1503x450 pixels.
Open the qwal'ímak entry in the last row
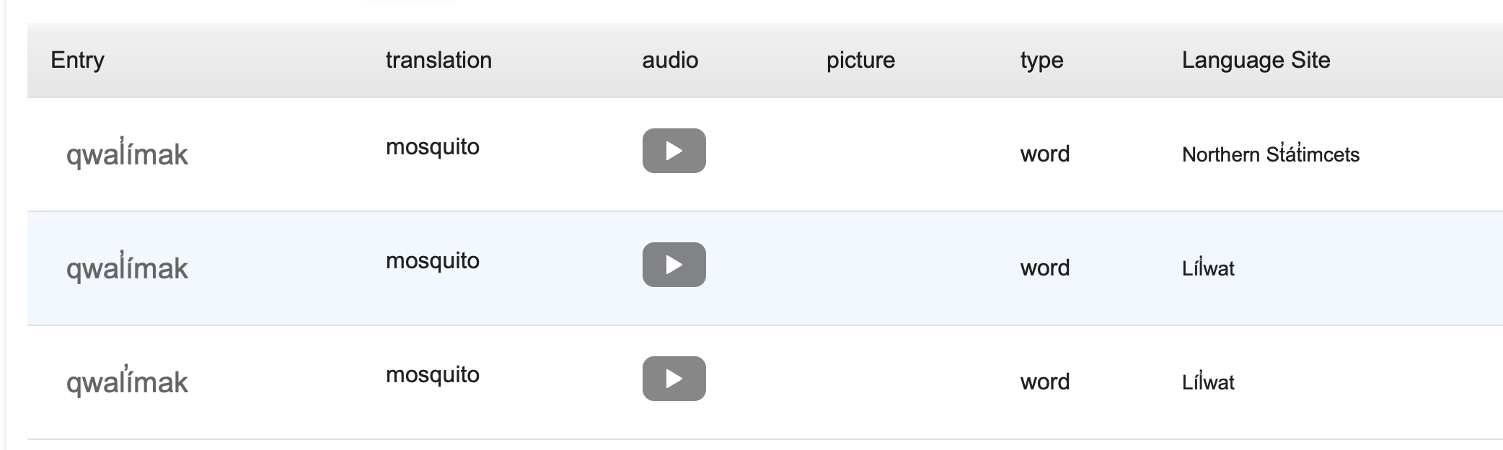(x=127, y=382)
